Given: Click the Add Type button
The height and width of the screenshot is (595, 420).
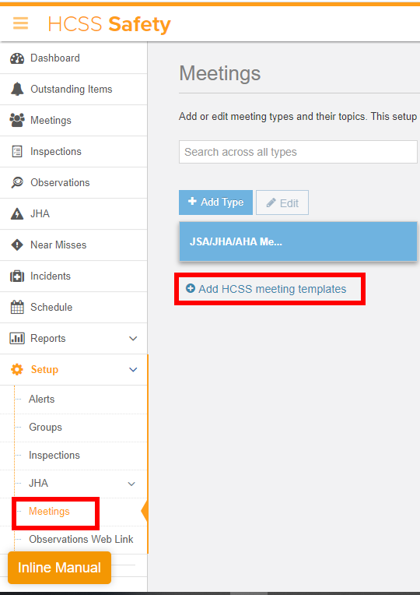Looking at the screenshot, I should 215,202.
